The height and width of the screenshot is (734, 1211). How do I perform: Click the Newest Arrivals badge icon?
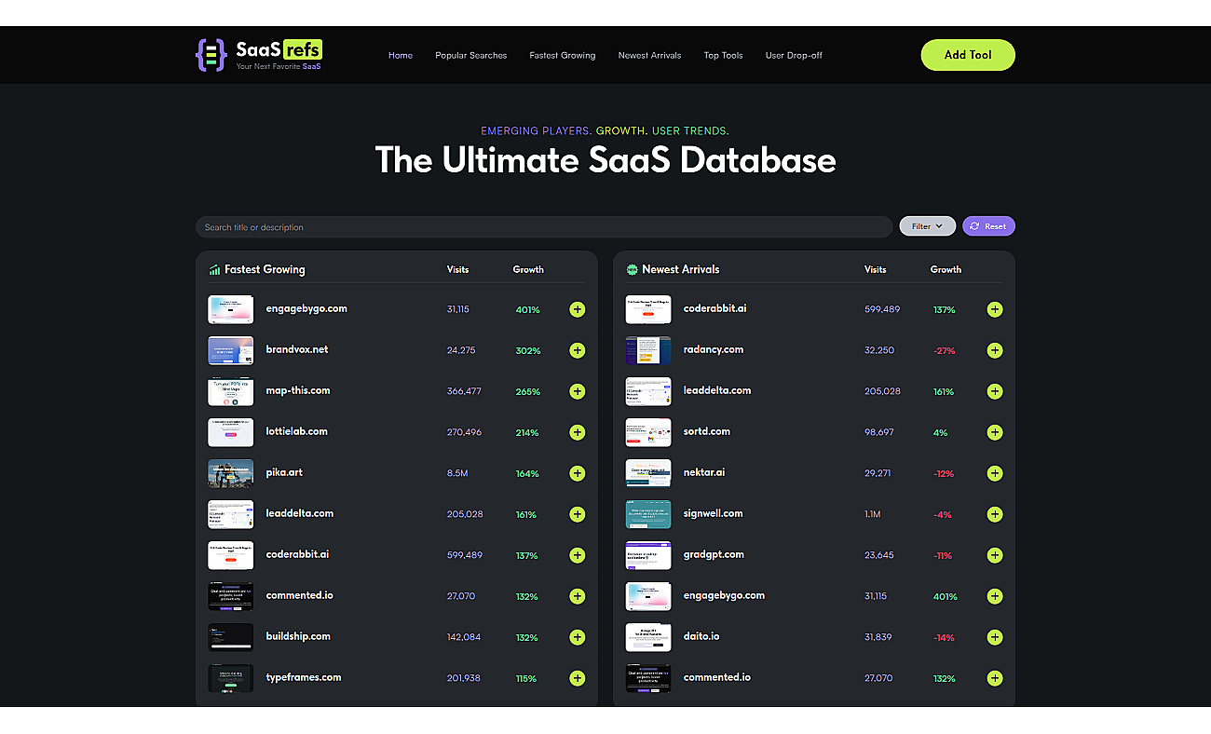point(633,269)
